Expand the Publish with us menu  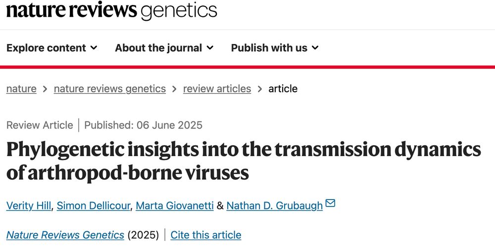click(x=275, y=48)
